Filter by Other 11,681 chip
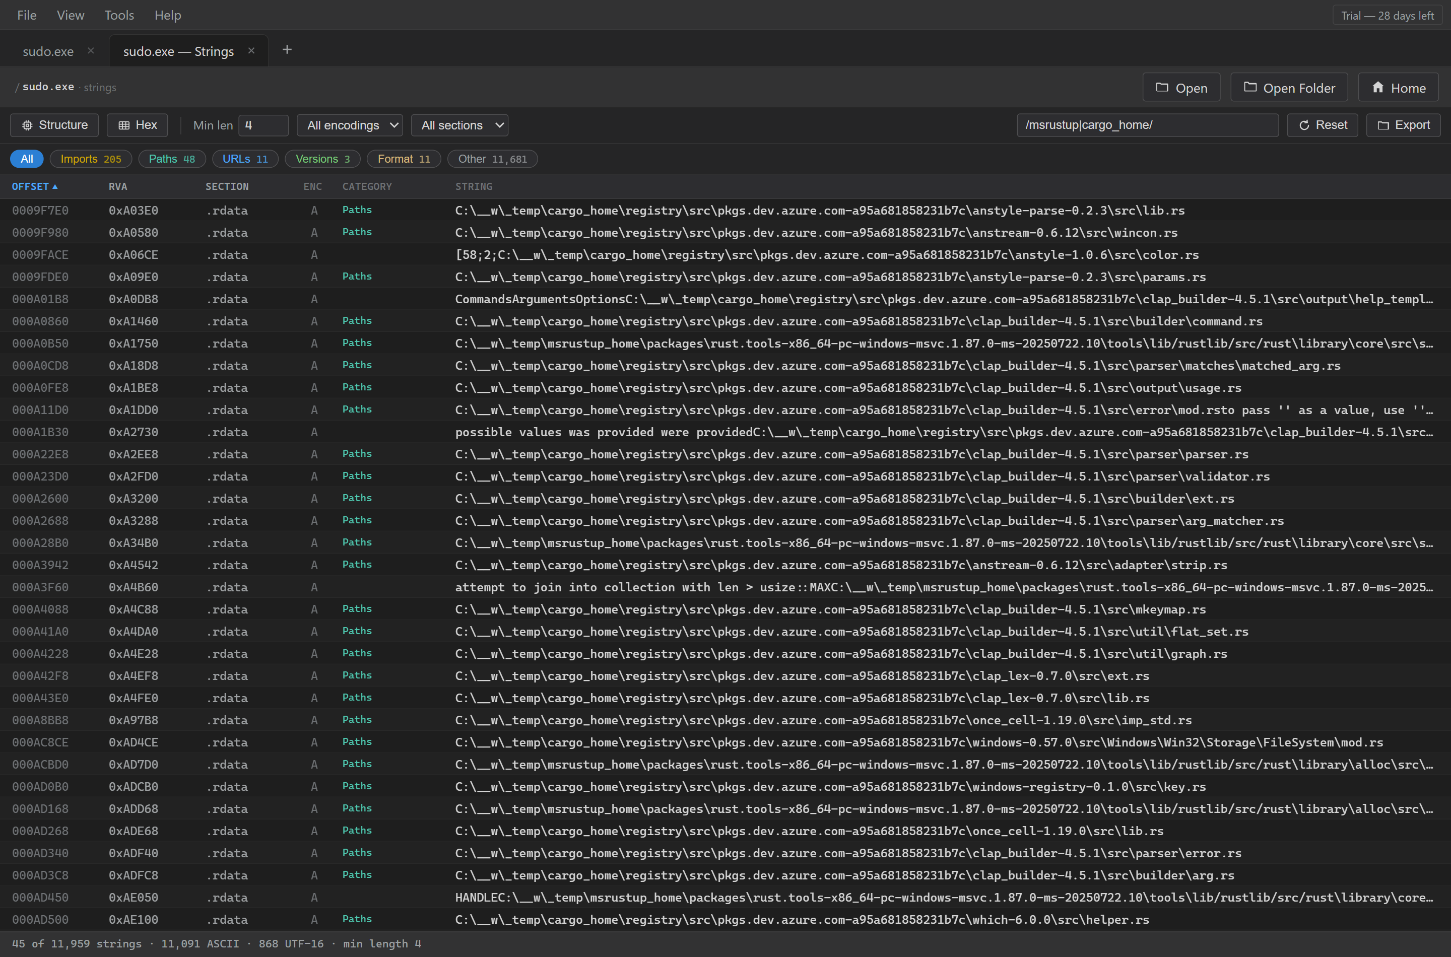 pos(493,159)
